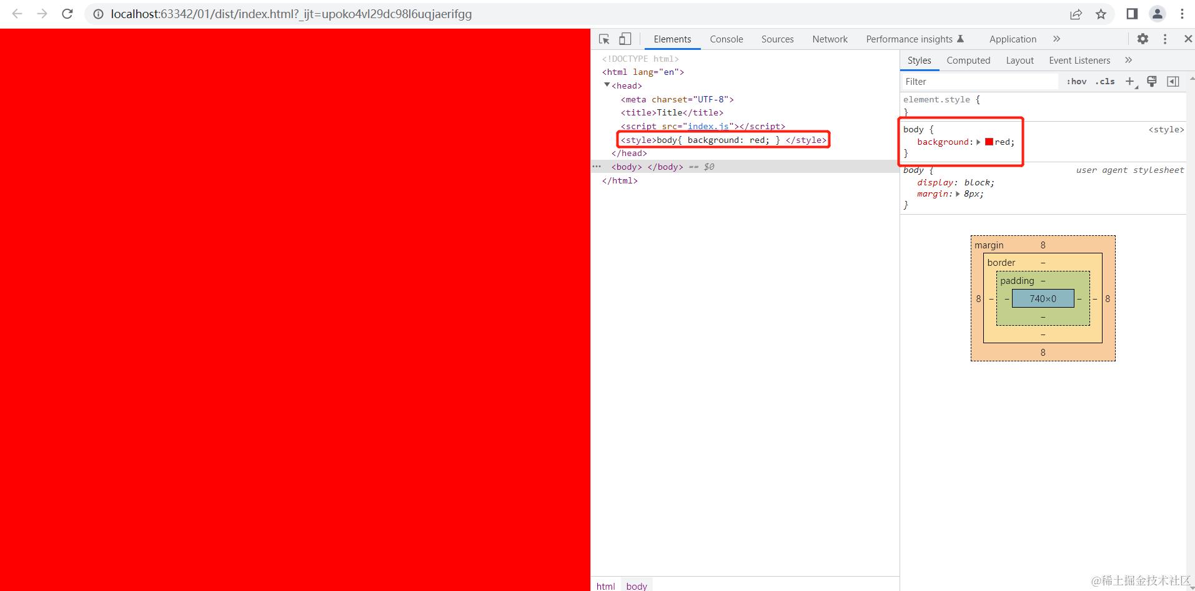The height and width of the screenshot is (591, 1195).
Task: Select the style element node in DOM tree
Action: [723, 140]
